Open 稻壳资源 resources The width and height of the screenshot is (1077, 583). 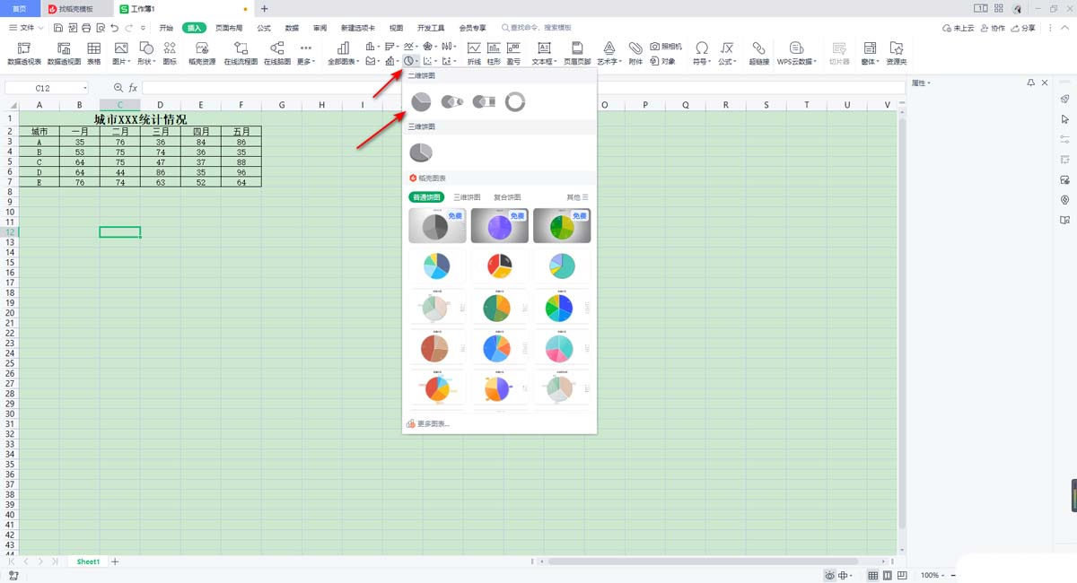202,54
